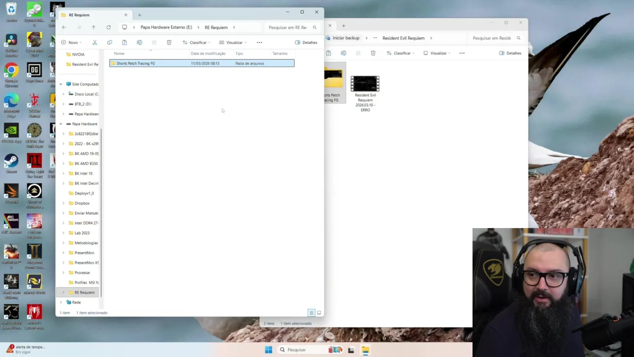Image resolution: width=634 pixels, height=357 pixels.
Task: Open File Explorer from the taskbar
Action: (x=365, y=350)
